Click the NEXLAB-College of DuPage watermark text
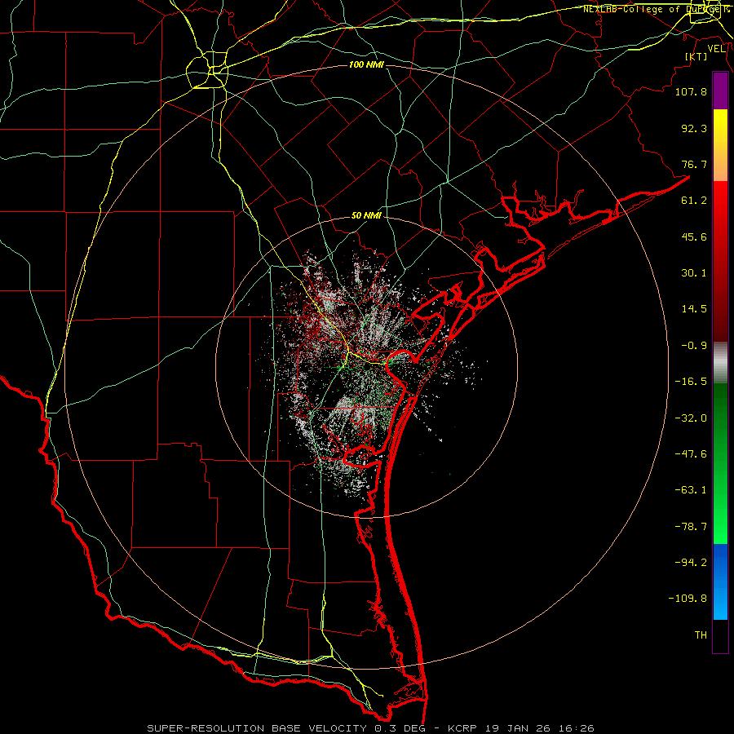This screenshot has height=734, width=734. (x=656, y=9)
